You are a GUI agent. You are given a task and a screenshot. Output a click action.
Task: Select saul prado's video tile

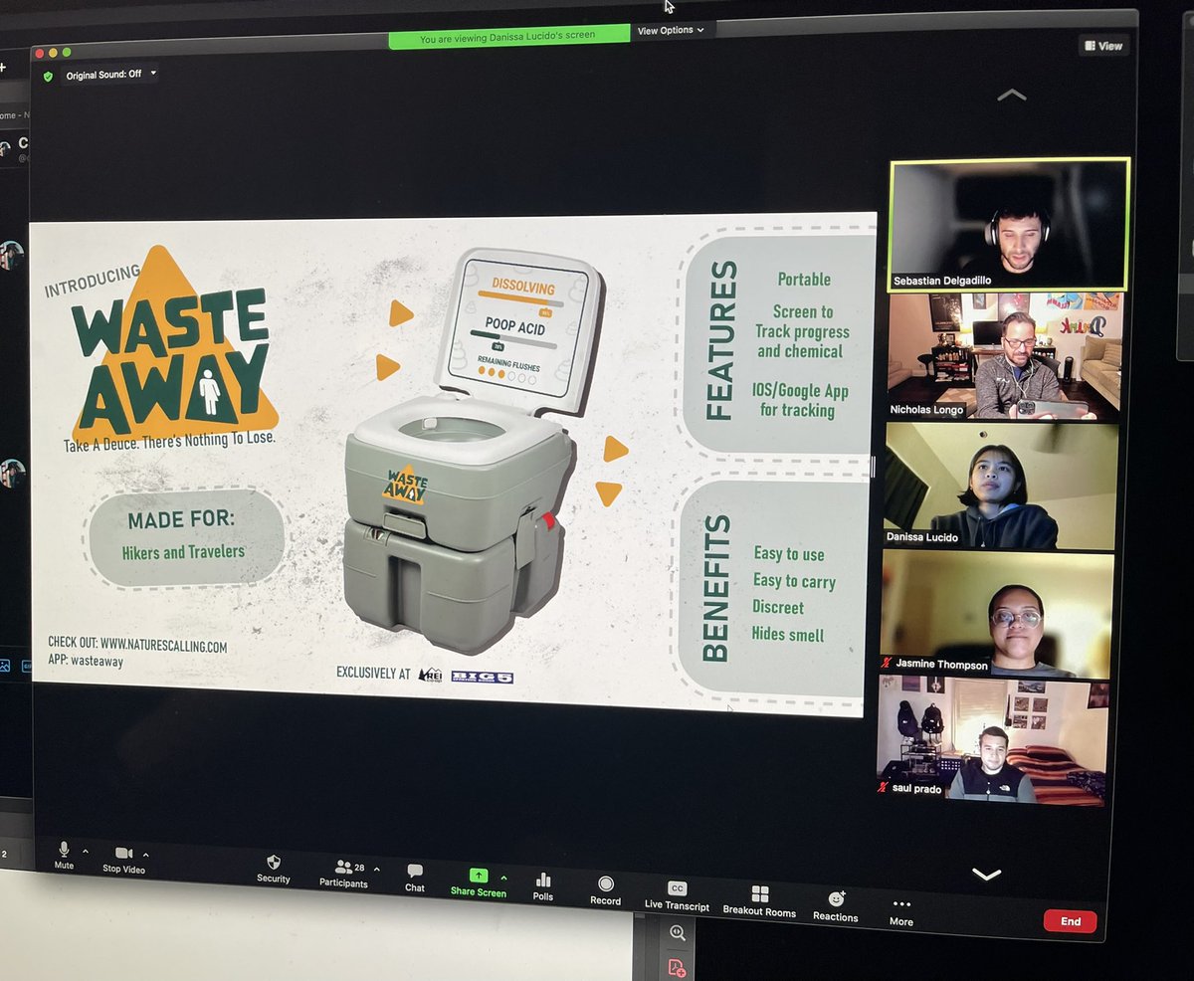tap(993, 741)
